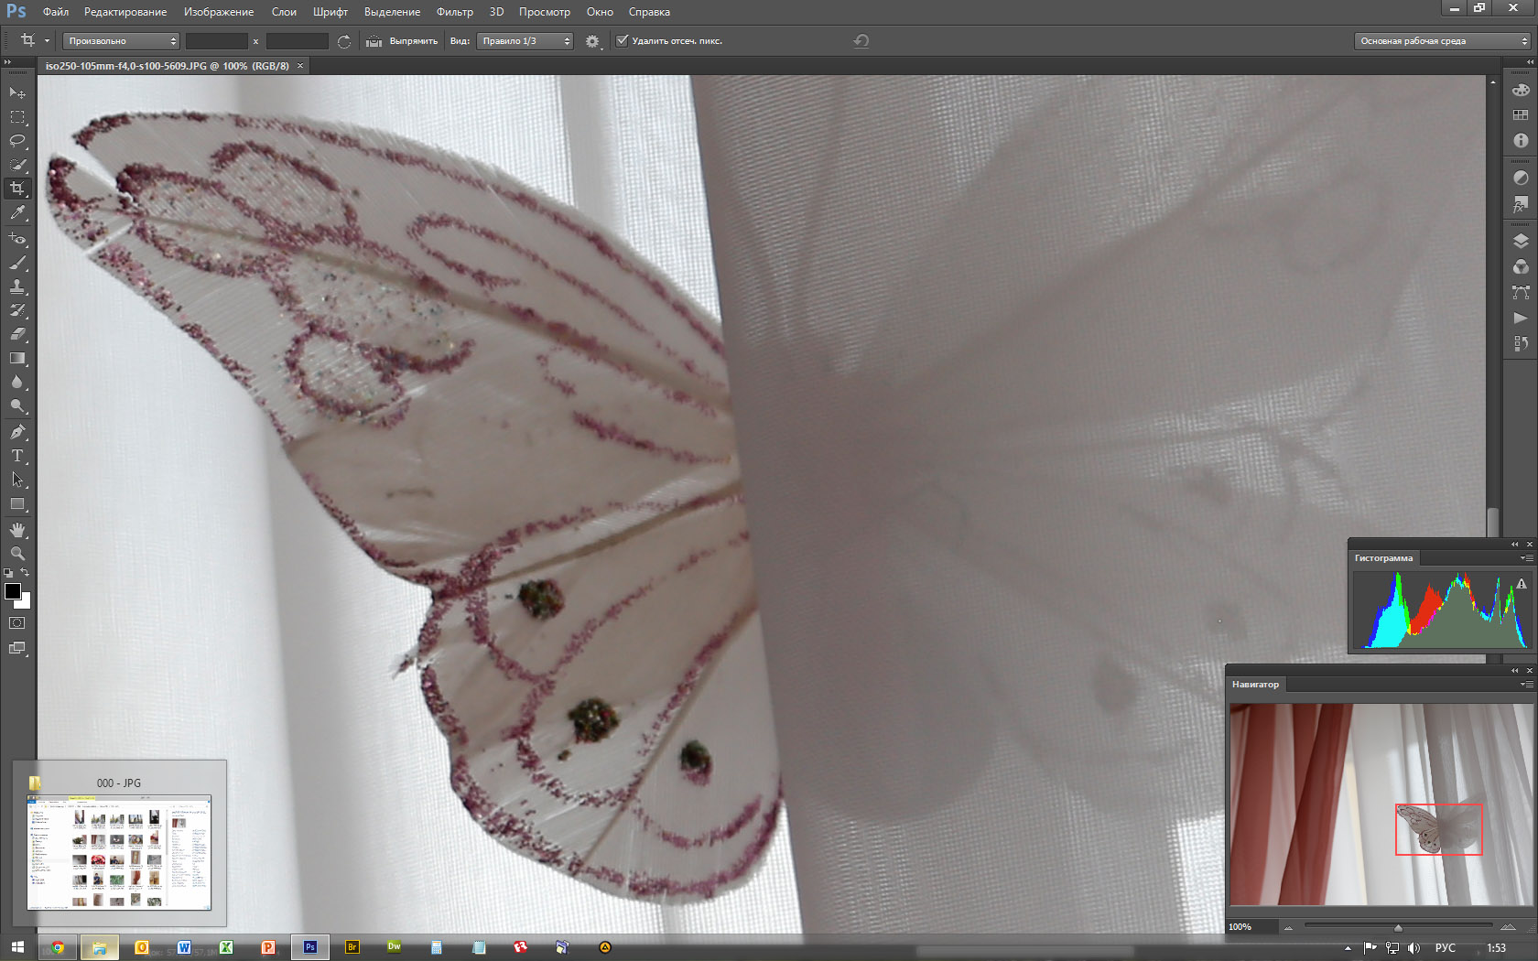The image size is (1538, 961).
Task: Select the Gradient tool
Action: [17, 359]
